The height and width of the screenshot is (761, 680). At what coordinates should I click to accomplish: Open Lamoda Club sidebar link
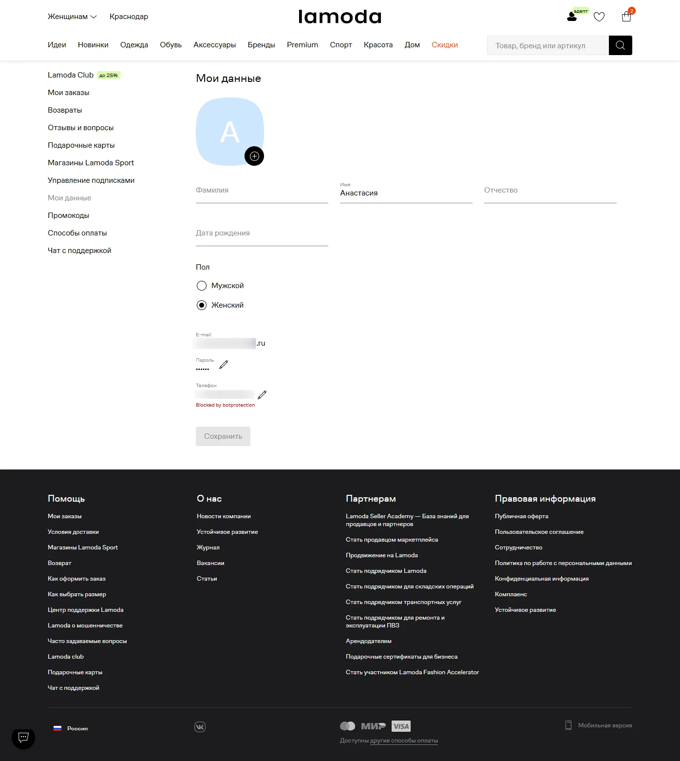click(x=71, y=75)
